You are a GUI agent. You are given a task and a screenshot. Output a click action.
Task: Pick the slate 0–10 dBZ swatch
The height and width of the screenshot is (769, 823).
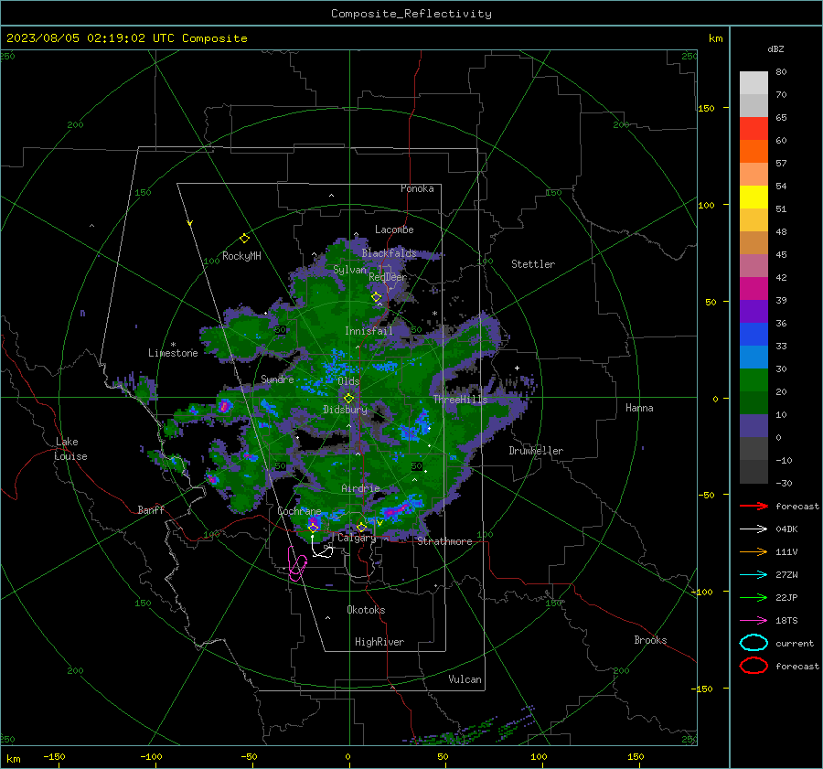[x=754, y=426]
